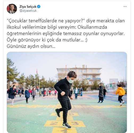134x133 pixels.
Task: Click the red flag on the flagpole
Action: [x=37, y=71]
